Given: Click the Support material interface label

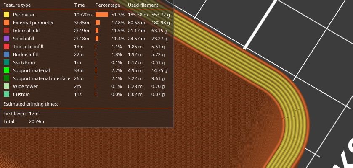Looking at the screenshot, I should [x=42, y=78].
